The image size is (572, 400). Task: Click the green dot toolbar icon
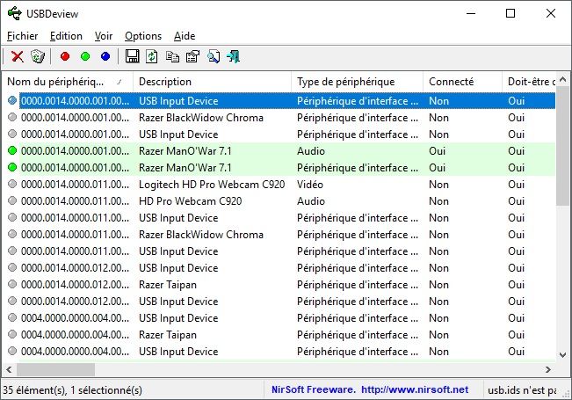coord(85,56)
